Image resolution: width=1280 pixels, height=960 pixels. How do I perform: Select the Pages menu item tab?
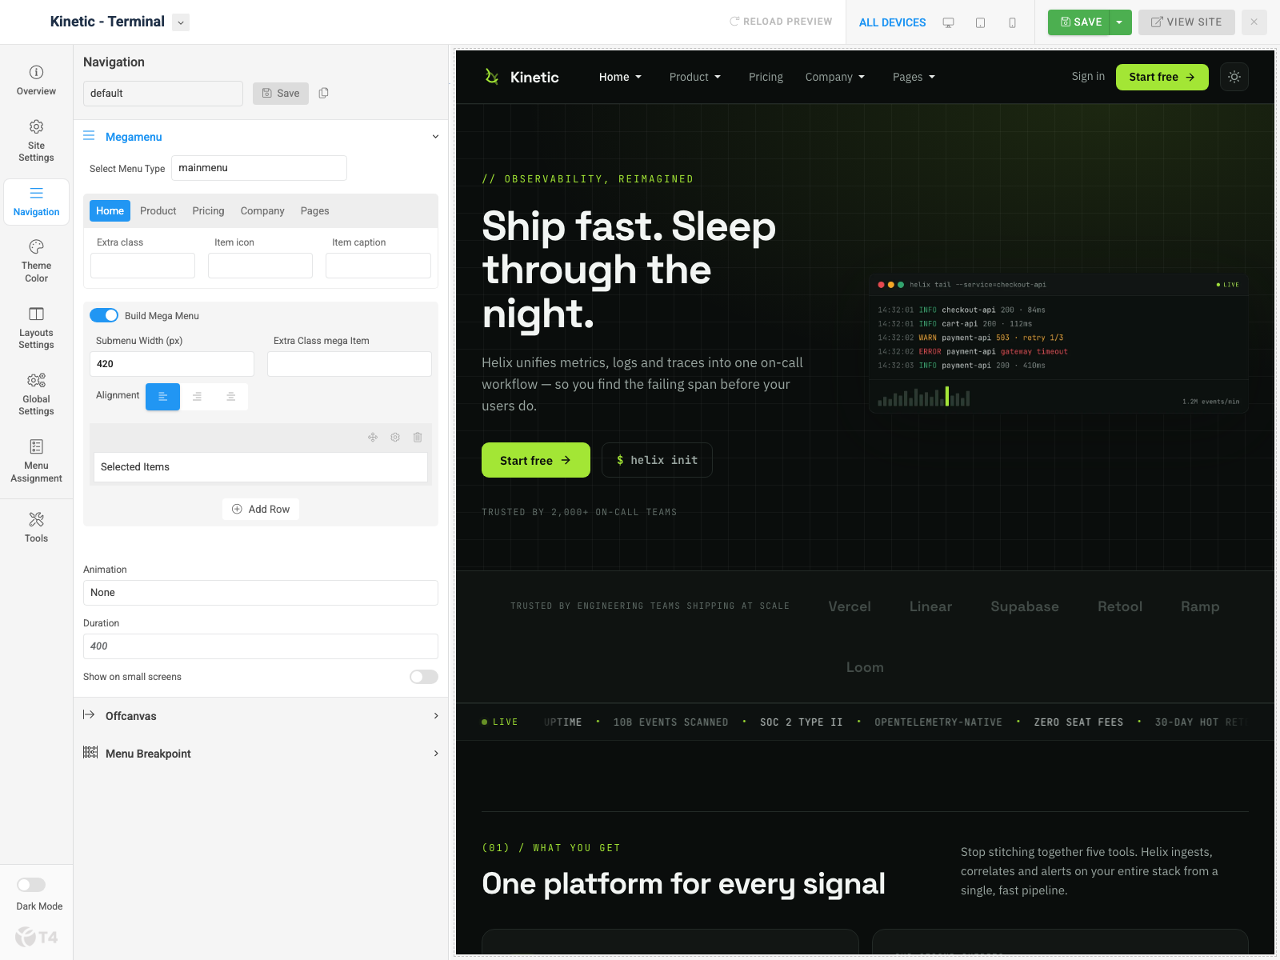click(315, 211)
